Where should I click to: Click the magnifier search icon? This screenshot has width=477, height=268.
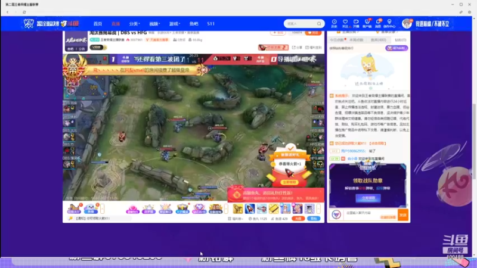coord(319,24)
